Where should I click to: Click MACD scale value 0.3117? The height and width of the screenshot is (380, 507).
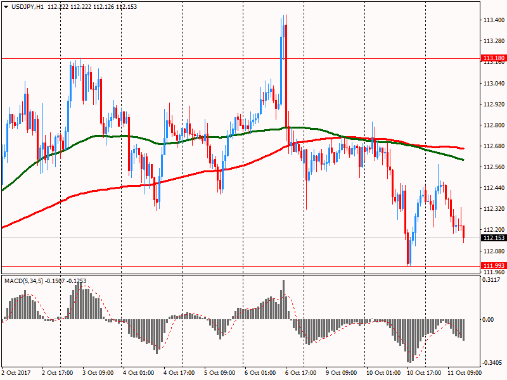pos(491,280)
